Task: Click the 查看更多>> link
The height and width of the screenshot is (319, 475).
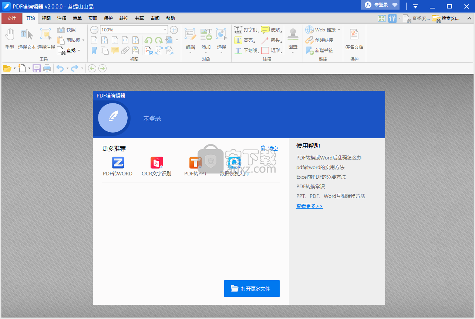Action: click(x=310, y=206)
